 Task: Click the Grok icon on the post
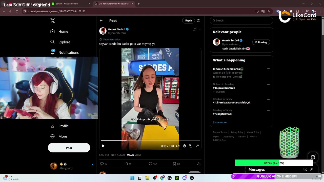(x=195, y=29)
